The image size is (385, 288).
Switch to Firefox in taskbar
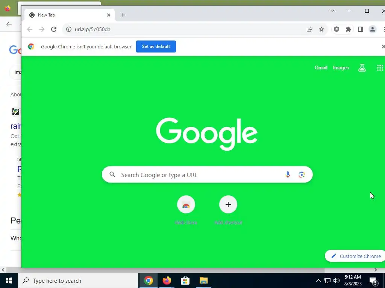pyautogui.click(x=167, y=280)
